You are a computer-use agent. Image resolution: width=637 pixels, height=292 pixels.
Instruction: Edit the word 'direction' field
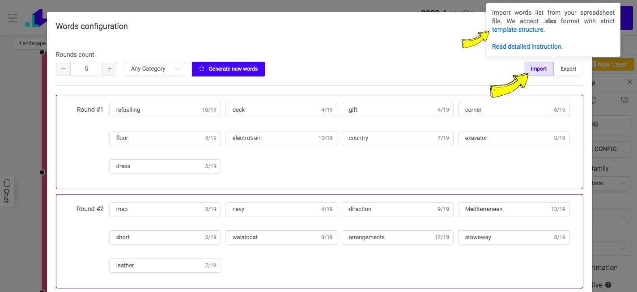point(398,209)
